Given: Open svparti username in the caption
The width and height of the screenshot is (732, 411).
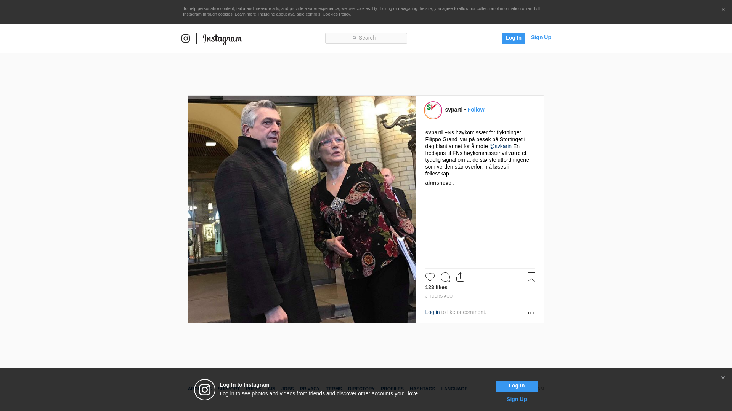Looking at the screenshot, I should [434, 132].
